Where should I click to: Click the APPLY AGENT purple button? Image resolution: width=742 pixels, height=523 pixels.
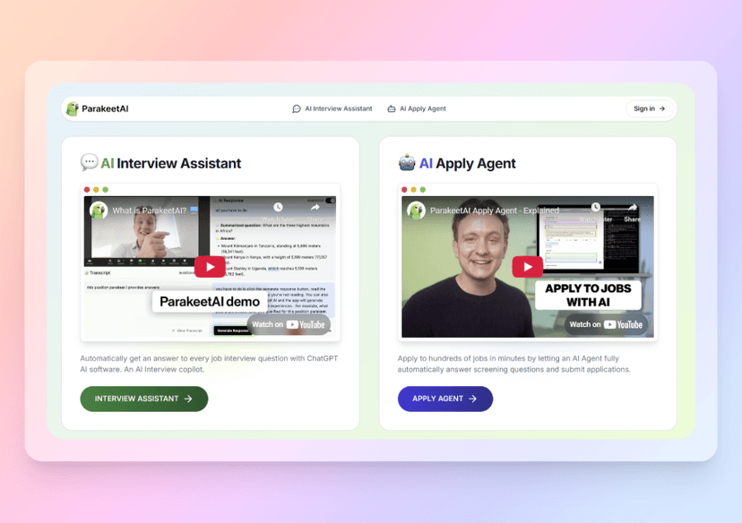coord(445,399)
